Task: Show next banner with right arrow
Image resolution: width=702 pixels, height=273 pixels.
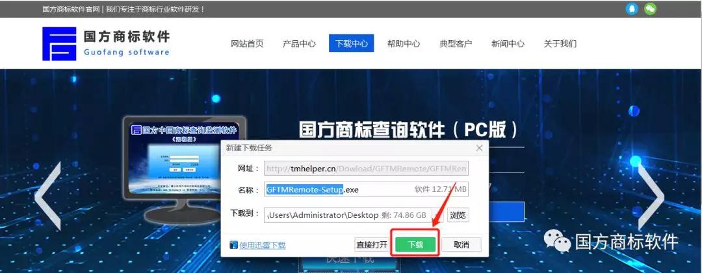Action: [651, 196]
